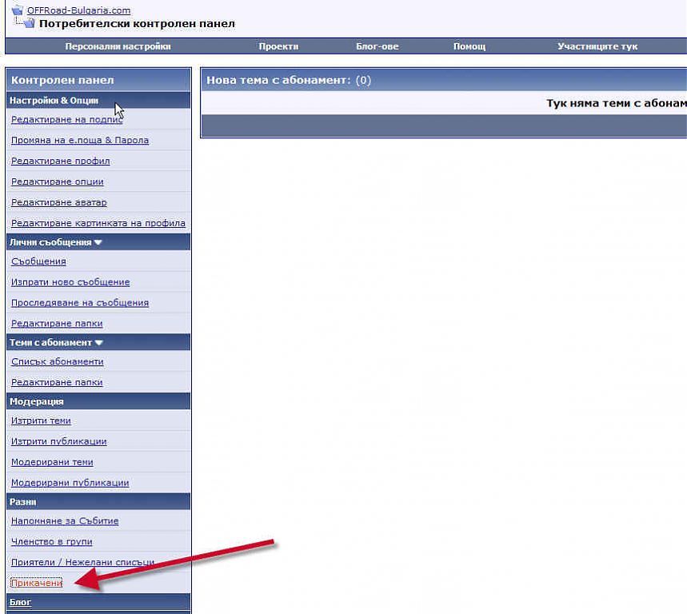This screenshot has height=614, width=687.
Task: Open the Редактиране профил link
Action: (61, 161)
